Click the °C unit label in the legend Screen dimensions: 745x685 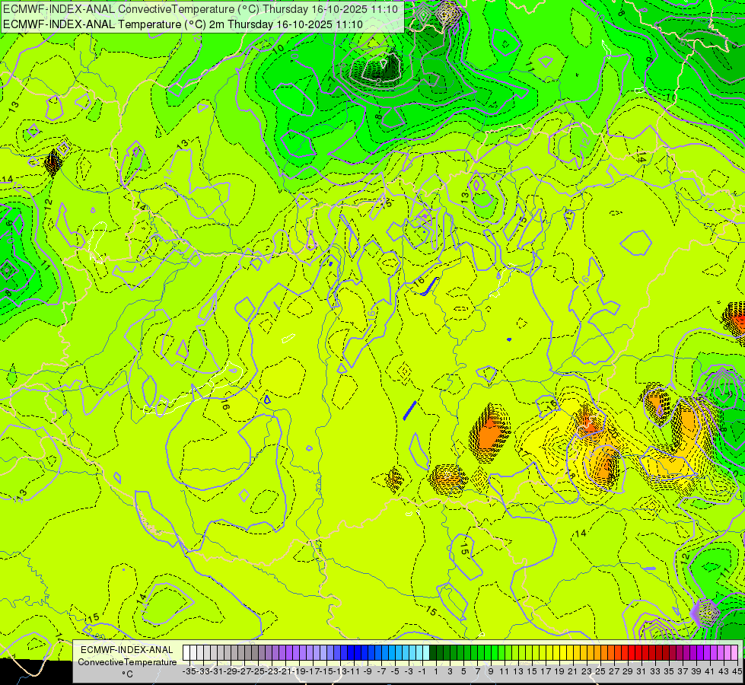(127, 674)
